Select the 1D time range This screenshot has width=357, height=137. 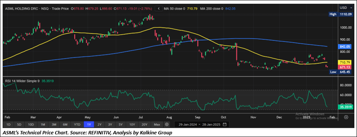8,124
